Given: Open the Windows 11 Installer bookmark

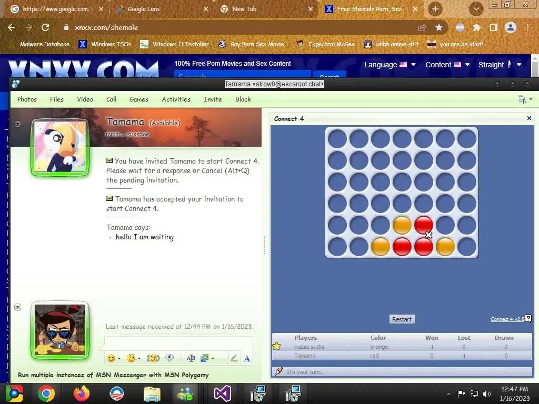Looking at the screenshot, I should [x=175, y=44].
